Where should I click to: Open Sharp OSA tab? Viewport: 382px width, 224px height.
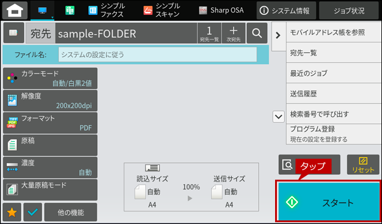coord(221,10)
